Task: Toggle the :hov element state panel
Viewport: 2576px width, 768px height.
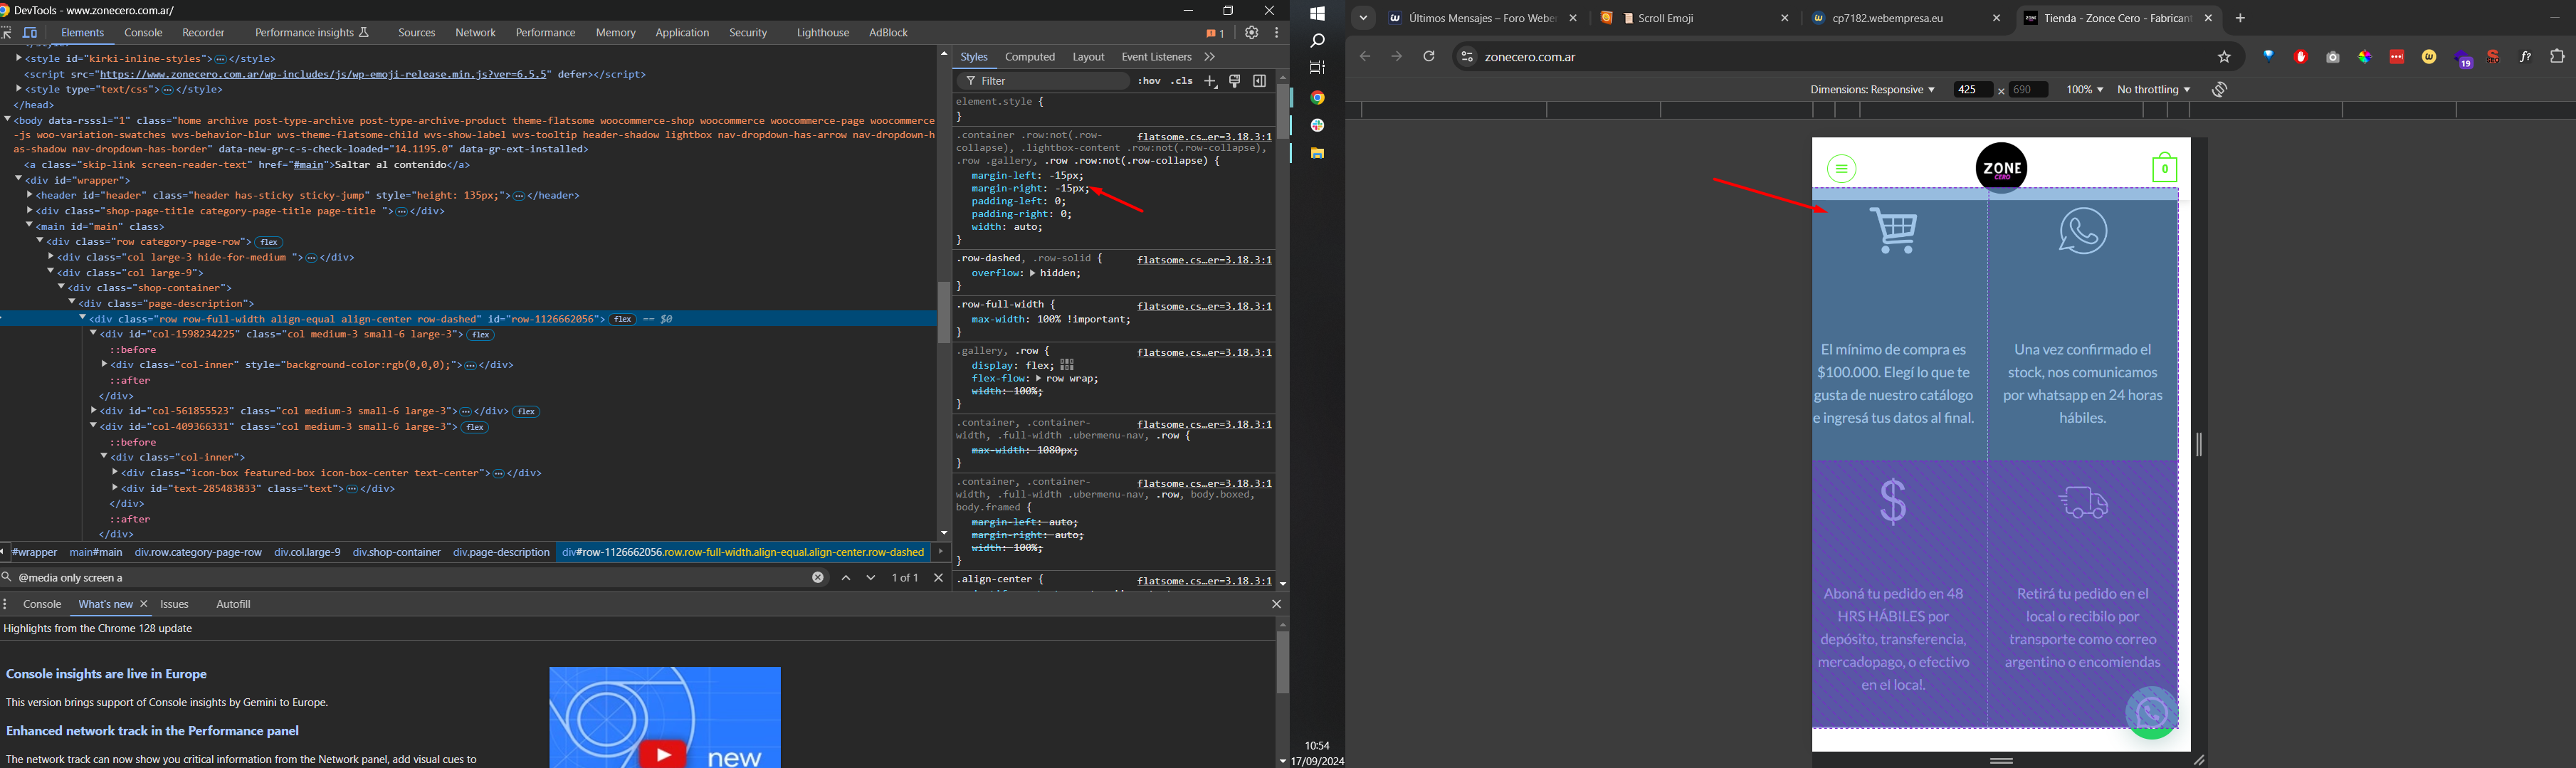Action: (1149, 82)
